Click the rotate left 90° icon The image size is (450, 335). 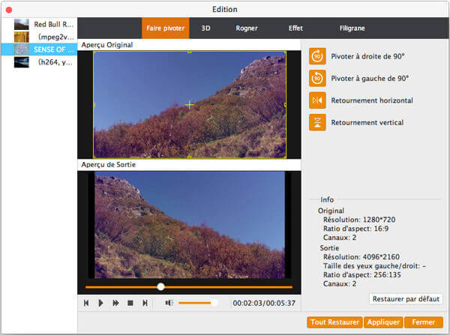(x=317, y=78)
